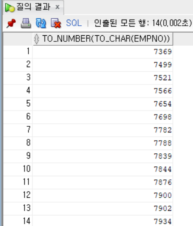
Task: Select cell with value 7902
Action: point(103,209)
